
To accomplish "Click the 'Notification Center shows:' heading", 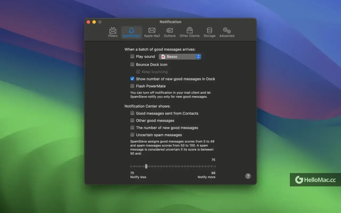I will coord(147,106).
